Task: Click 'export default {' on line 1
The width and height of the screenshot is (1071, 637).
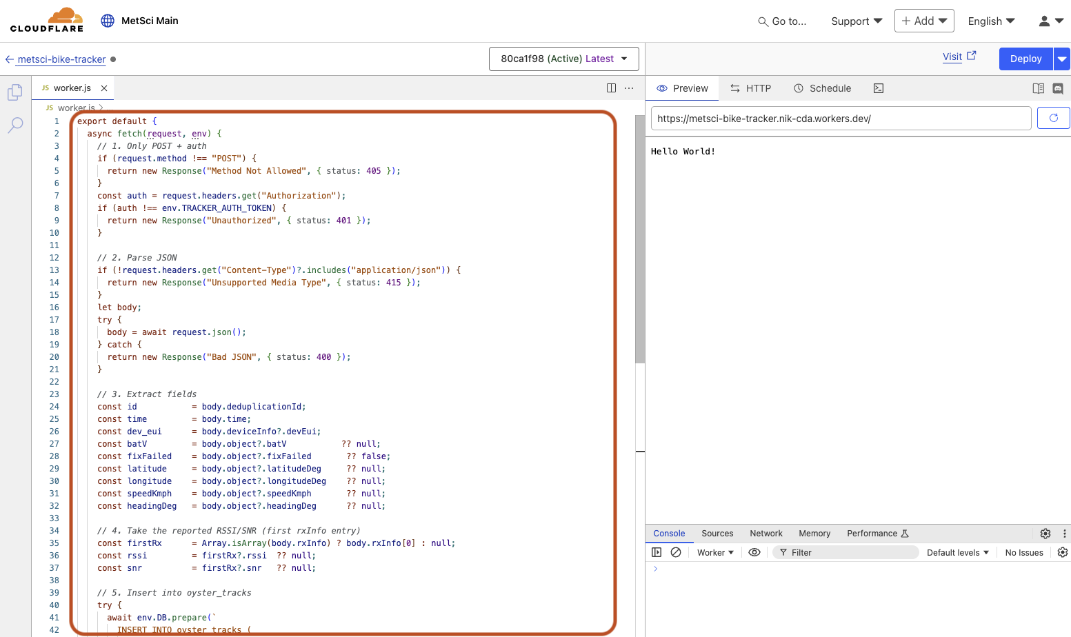Action: 117,121
